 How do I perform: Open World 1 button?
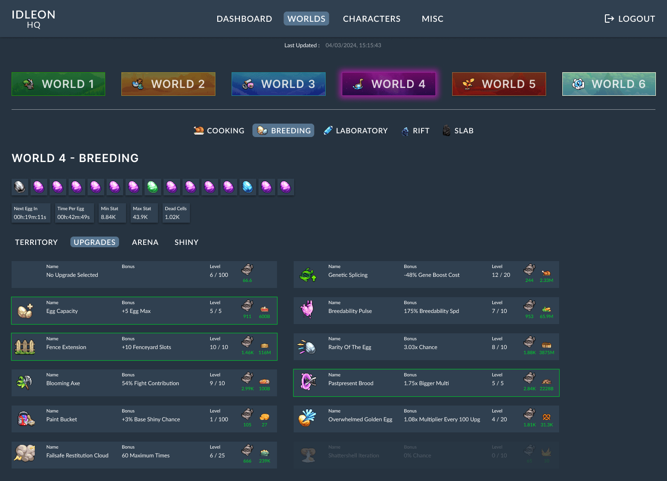tap(58, 84)
